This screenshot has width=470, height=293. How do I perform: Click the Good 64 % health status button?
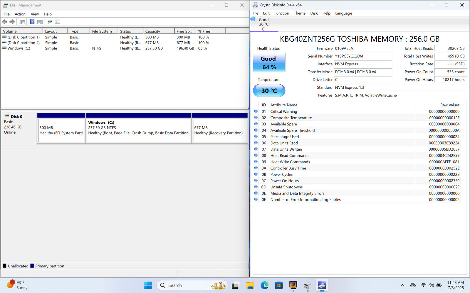(x=269, y=63)
